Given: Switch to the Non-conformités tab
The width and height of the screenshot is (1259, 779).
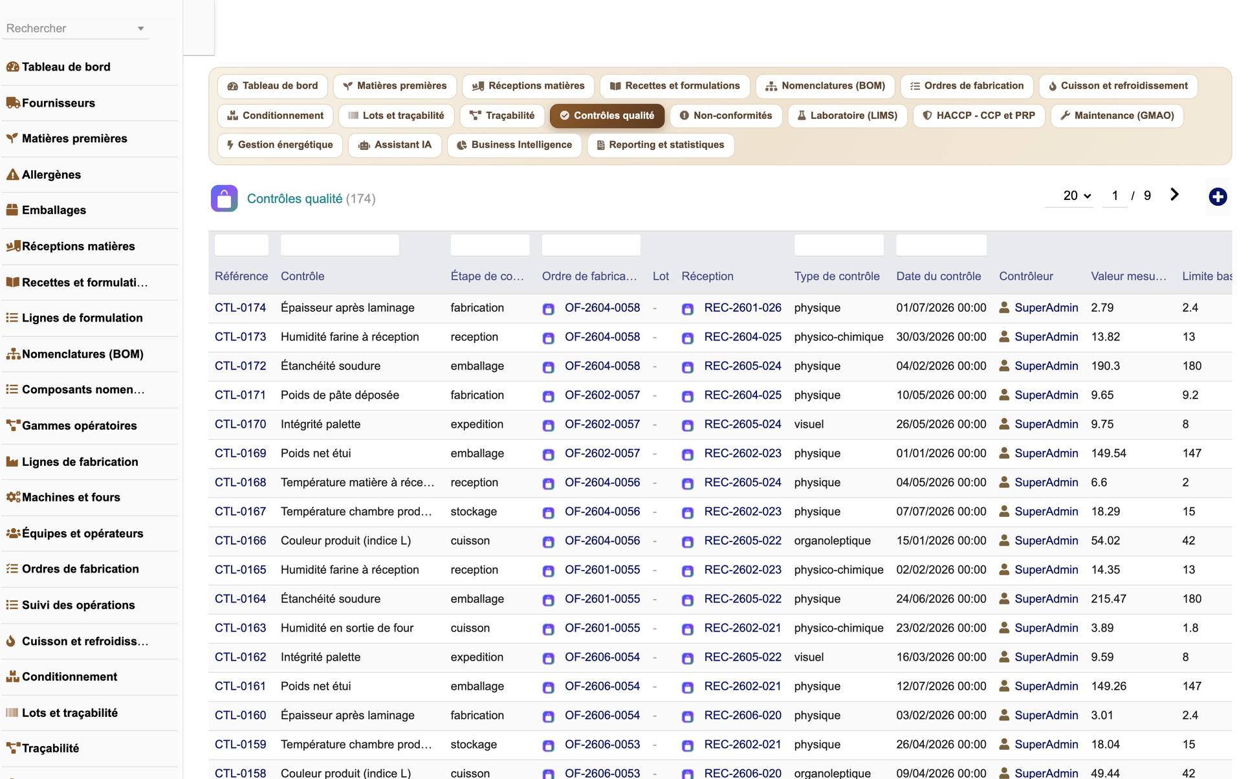Looking at the screenshot, I should [x=726, y=115].
